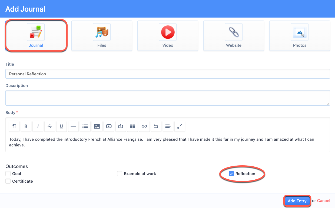
Task: Switch to the Website entry type
Action: [234, 36]
